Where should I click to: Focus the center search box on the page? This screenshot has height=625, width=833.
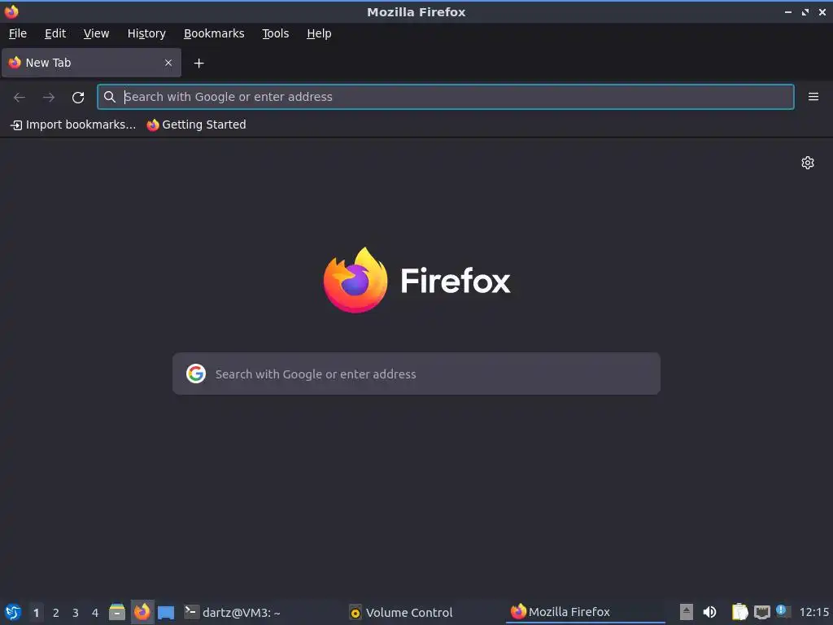point(416,374)
